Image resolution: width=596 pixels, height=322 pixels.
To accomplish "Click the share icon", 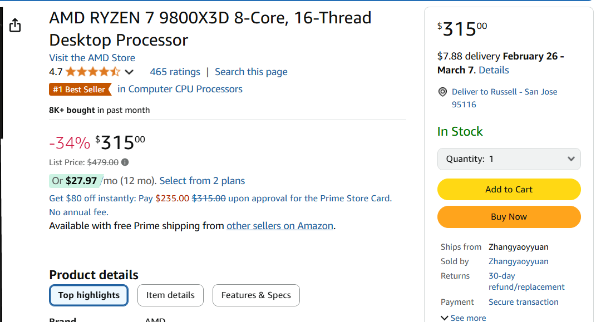I will pyautogui.click(x=16, y=25).
